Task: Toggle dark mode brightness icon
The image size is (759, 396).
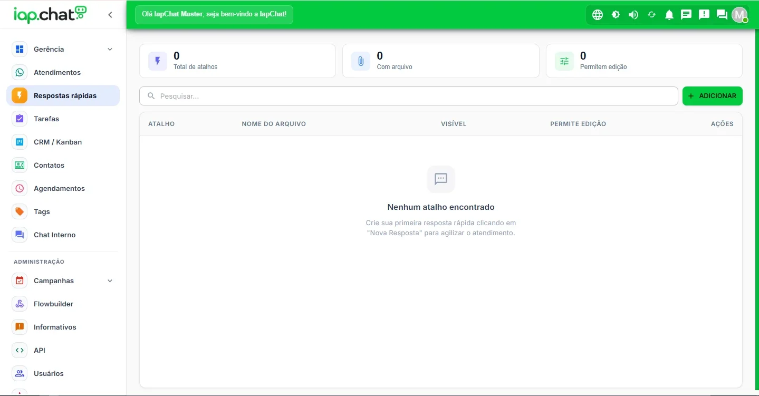Action: pyautogui.click(x=616, y=15)
